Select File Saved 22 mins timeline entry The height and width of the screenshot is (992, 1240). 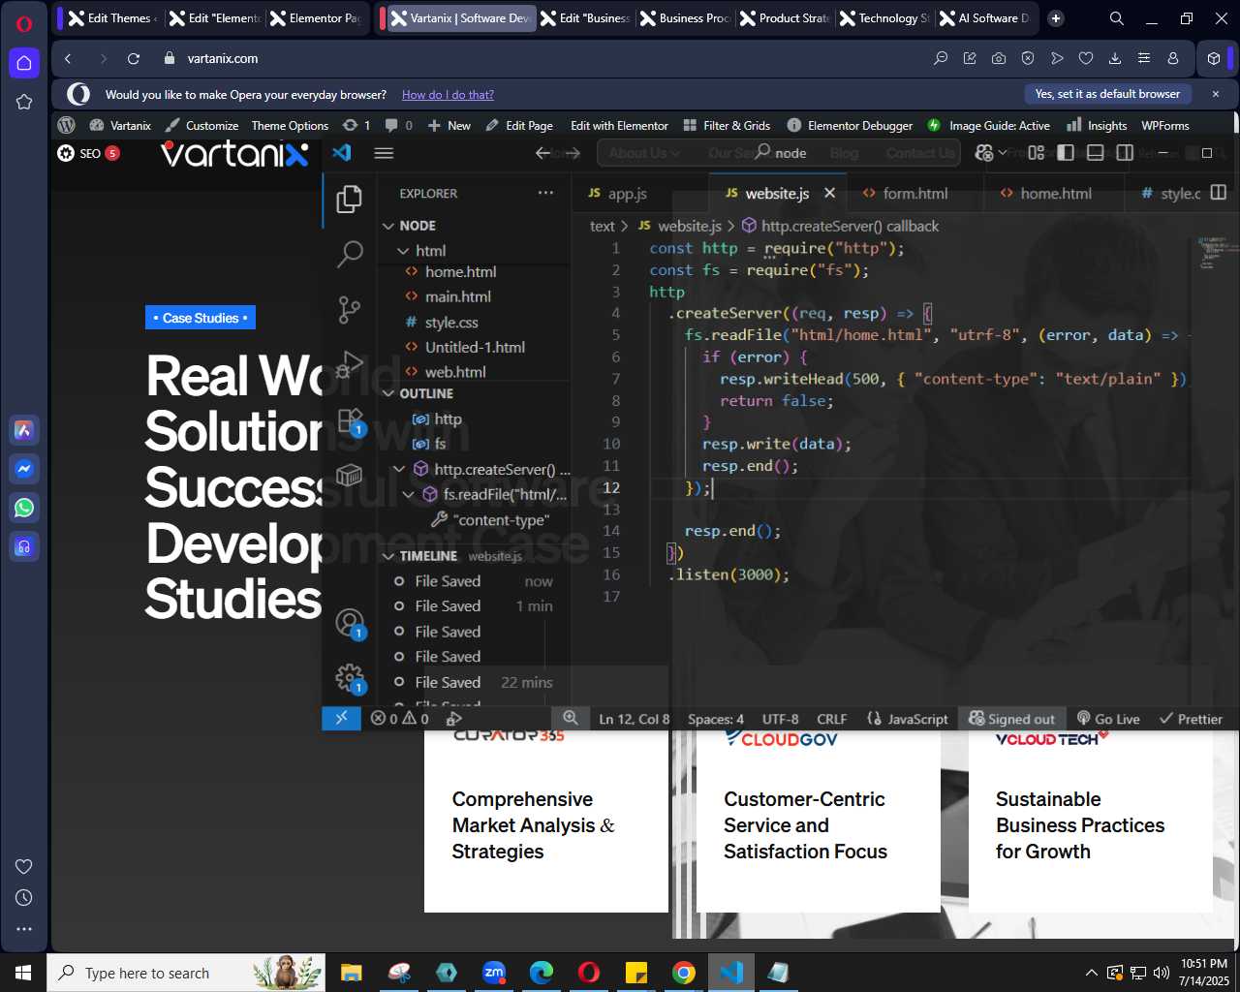coord(475,682)
